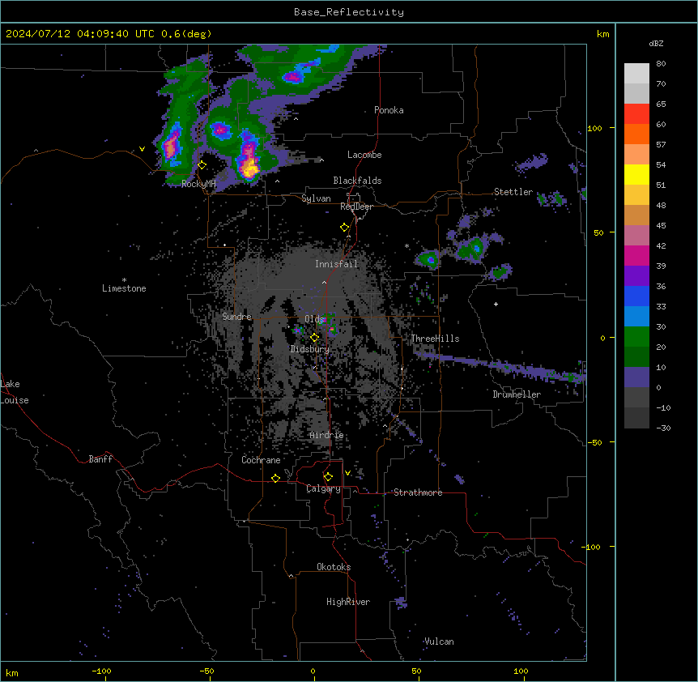Click the -30 value on dBZ legend
Image resolution: width=698 pixels, height=682 pixels.
click(x=663, y=428)
